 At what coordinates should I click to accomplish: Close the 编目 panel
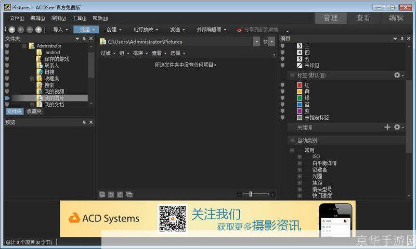(409, 39)
